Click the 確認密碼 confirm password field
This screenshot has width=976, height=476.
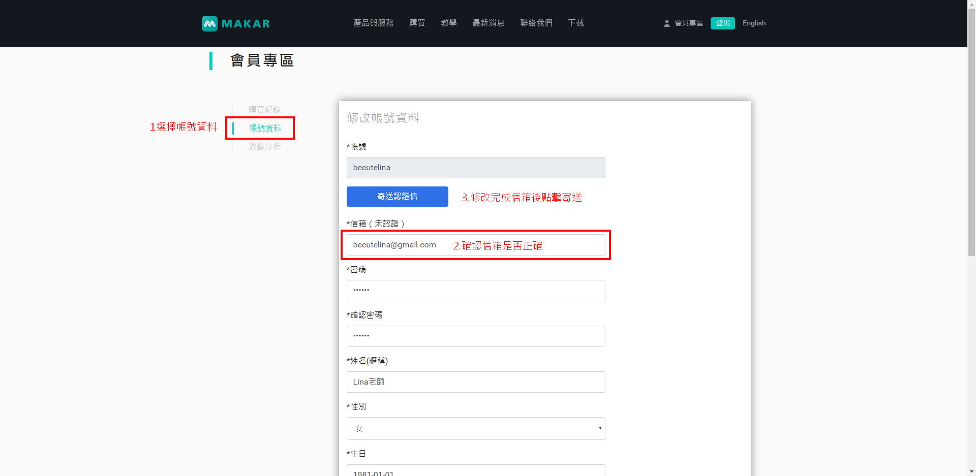(x=475, y=336)
